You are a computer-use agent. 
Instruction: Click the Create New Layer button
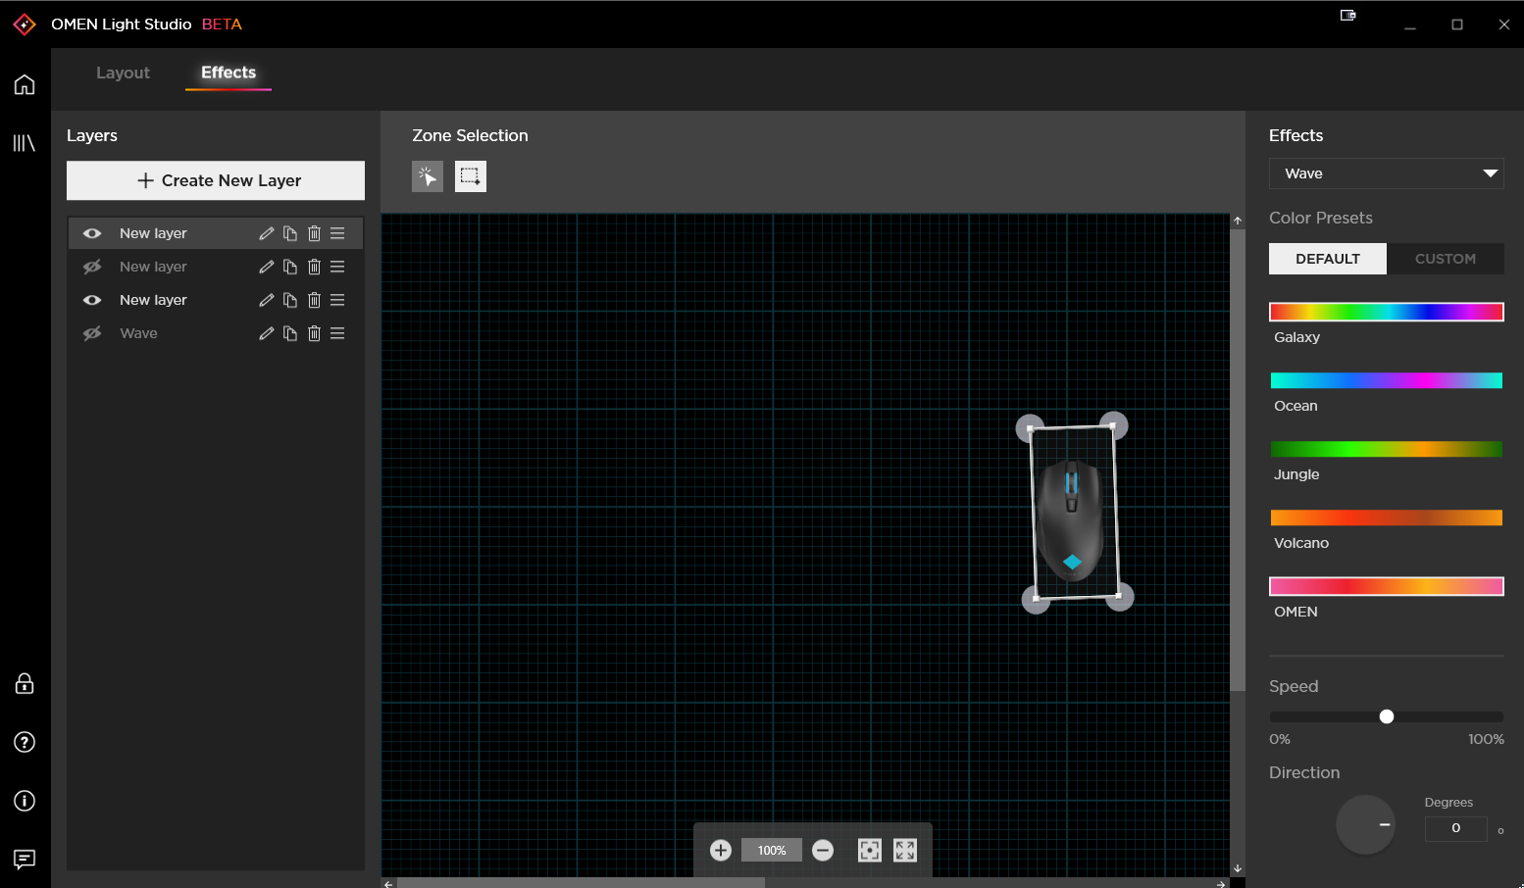pos(216,180)
